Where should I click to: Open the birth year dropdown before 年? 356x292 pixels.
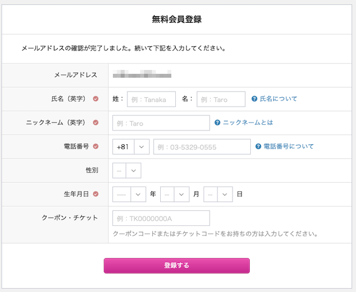coord(129,194)
